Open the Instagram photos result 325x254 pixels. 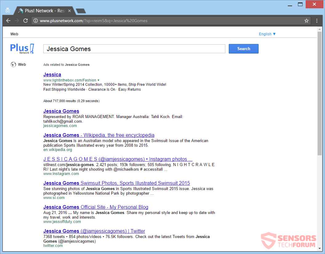pos(118,159)
